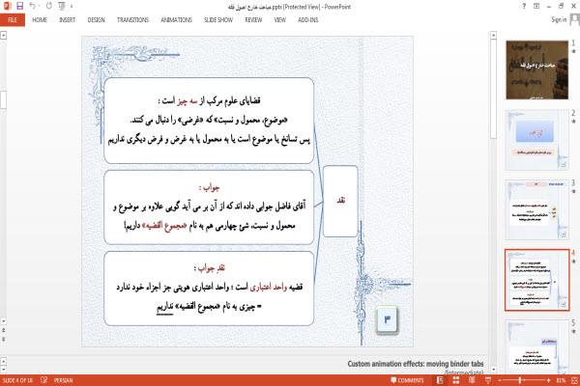This screenshot has width=580, height=386.
Task: Open the DESIGN ribbon tab
Action: 96,20
